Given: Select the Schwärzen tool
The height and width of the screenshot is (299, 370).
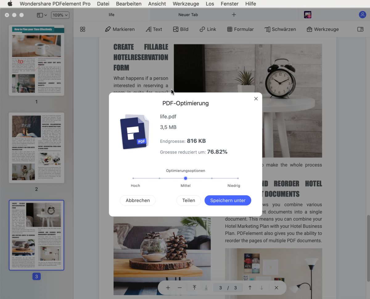Looking at the screenshot, I should (280, 29).
